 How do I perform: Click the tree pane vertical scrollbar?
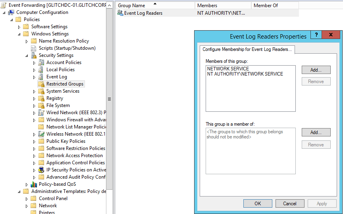pyautogui.click(x=110, y=99)
